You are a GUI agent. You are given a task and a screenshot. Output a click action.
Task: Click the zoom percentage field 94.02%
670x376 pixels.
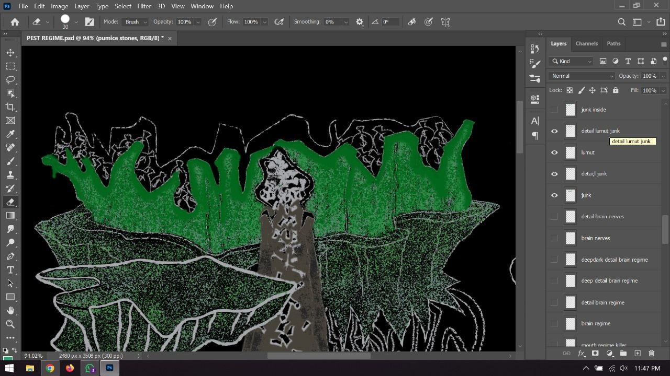33,356
